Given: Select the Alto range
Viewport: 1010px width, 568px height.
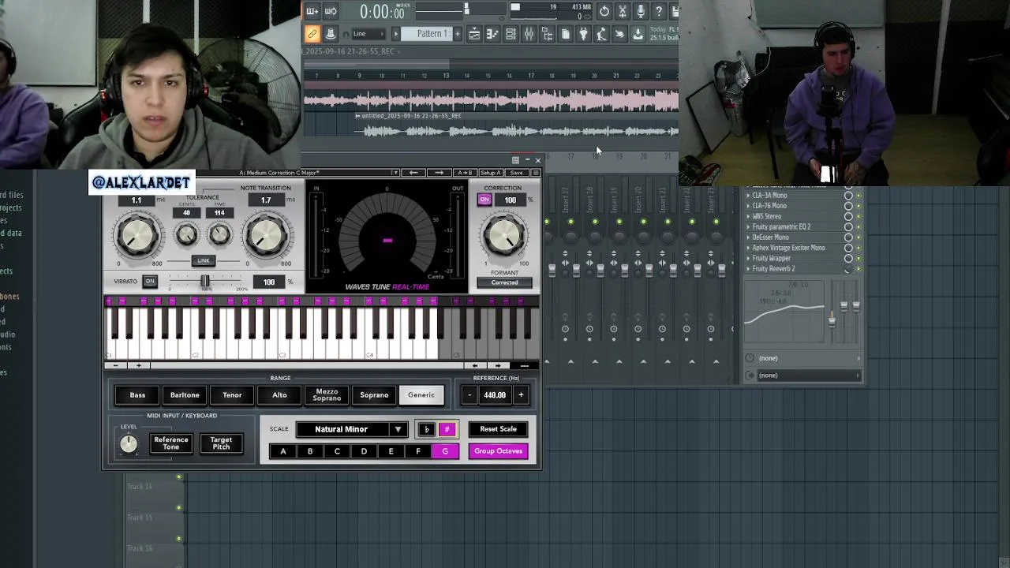Looking at the screenshot, I should pyautogui.click(x=279, y=394).
